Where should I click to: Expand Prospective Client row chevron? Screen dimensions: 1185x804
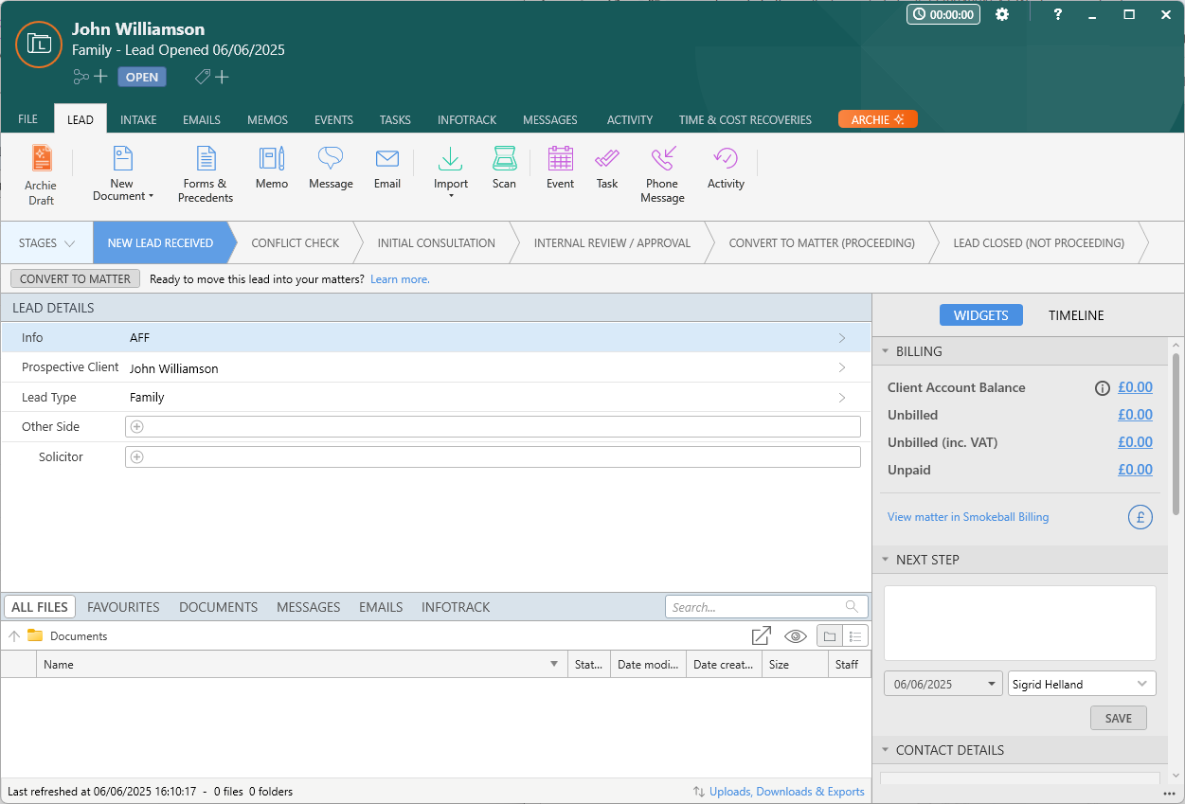pyautogui.click(x=842, y=367)
